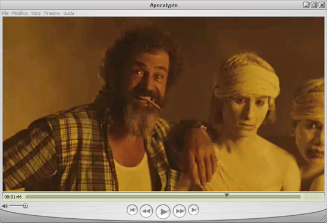Click the video frame of Apocalypto
327x223 pixels.
(164, 104)
